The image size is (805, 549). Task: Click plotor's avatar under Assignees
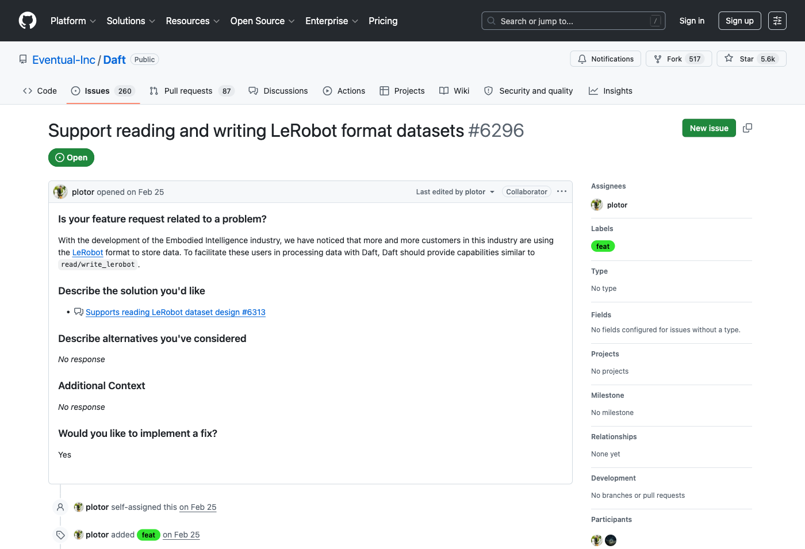(x=597, y=205)
